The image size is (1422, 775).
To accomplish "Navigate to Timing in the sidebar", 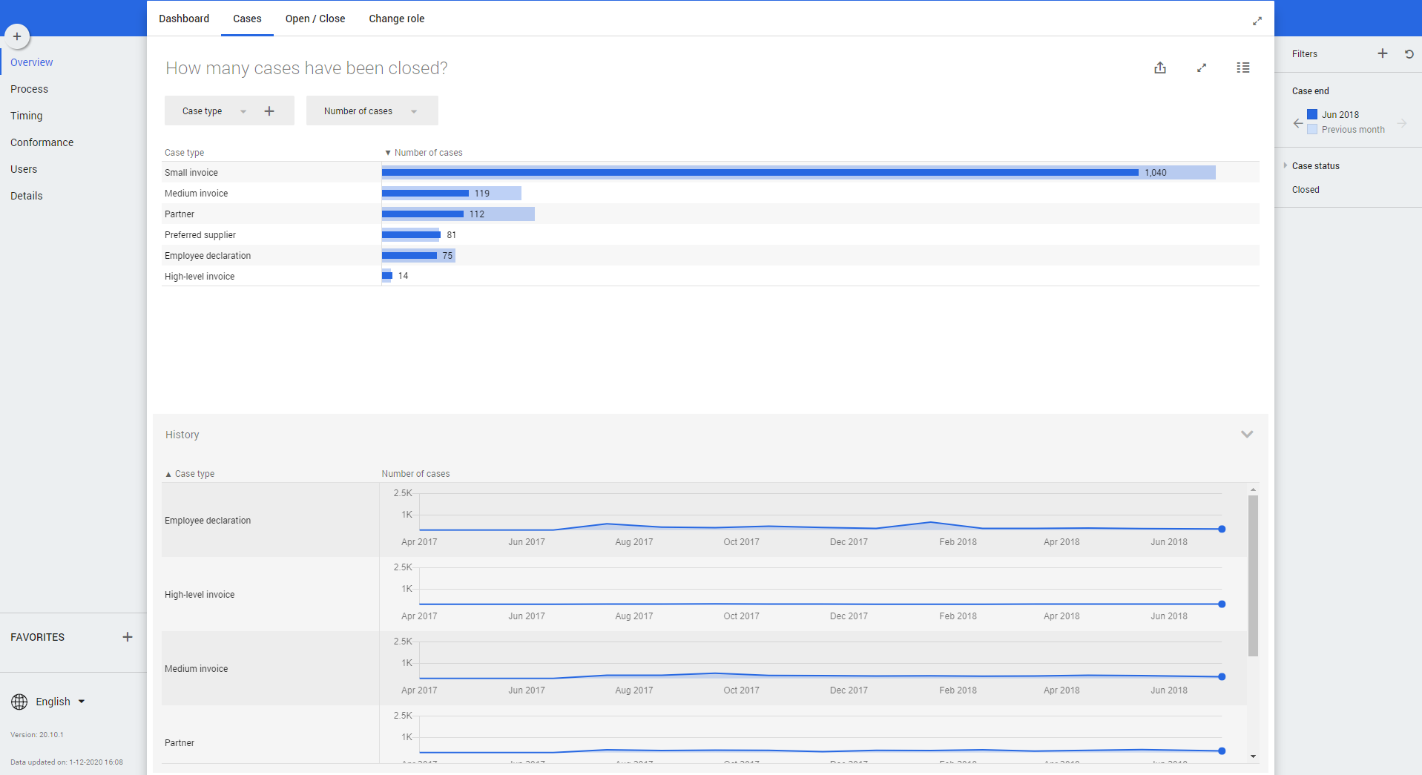I will click(x=27, y=116).
